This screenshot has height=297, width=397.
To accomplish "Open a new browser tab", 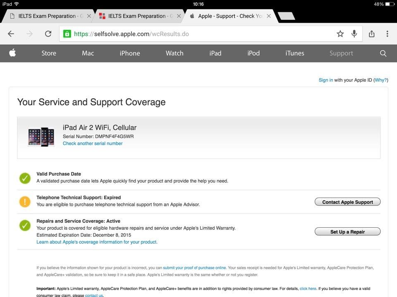I will (286, 16).
